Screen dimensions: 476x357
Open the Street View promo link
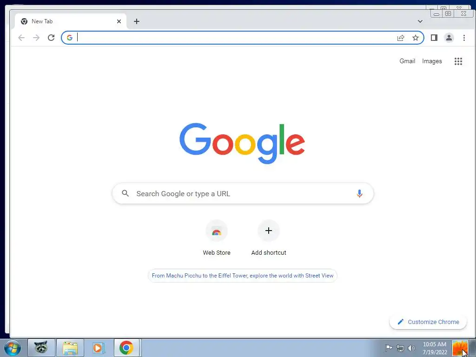click(x=242, y=276)
